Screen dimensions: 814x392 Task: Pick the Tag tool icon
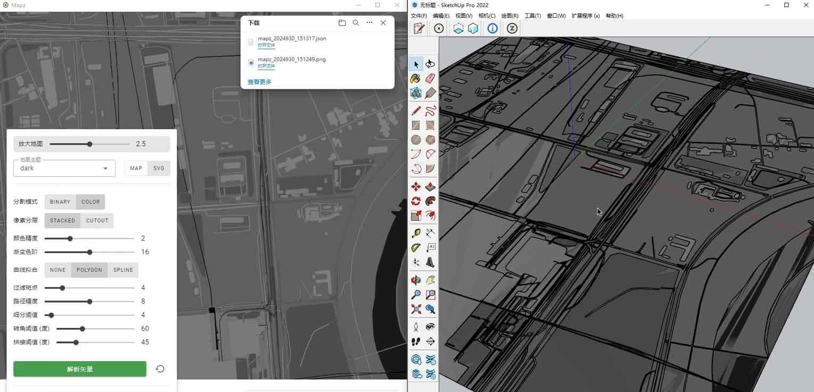click(x=430, y=93)
